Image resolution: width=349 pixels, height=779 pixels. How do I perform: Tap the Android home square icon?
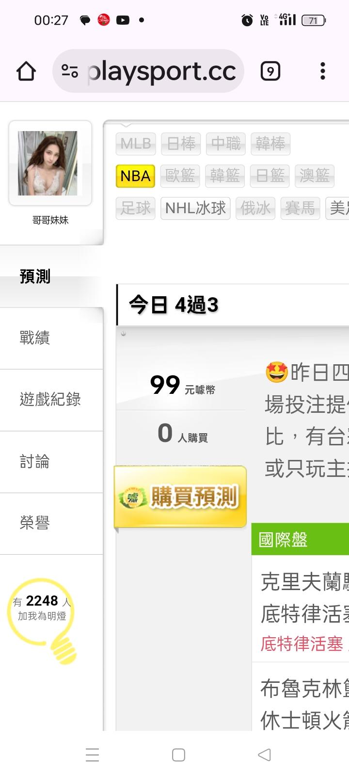(x=178, y=755)
